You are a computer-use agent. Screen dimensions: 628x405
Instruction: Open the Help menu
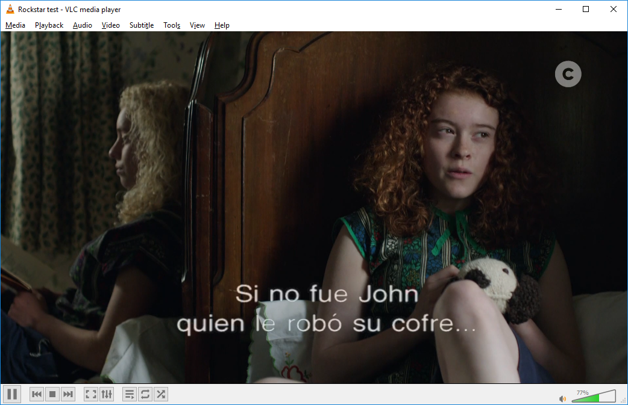coord(222,25)
